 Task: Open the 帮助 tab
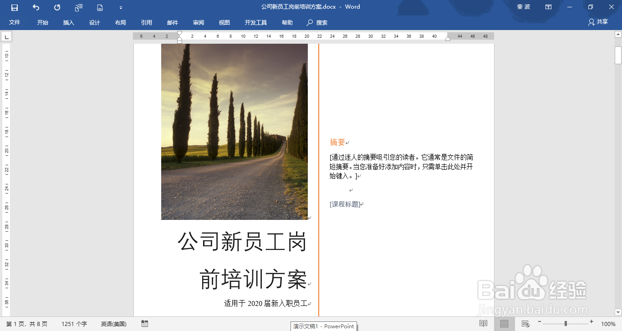pyautogui.click(x=287, y=22)
